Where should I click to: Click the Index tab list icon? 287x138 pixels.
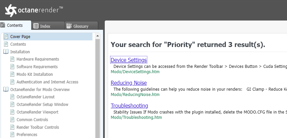tap(36, 26)
